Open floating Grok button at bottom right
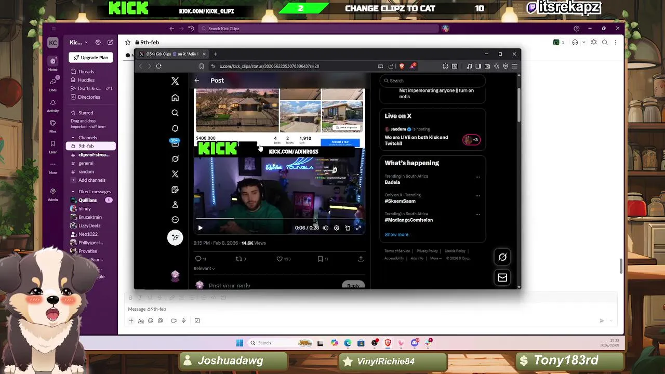Image resolution: width=665 pixels, height=374 pixels. [502, 257]
